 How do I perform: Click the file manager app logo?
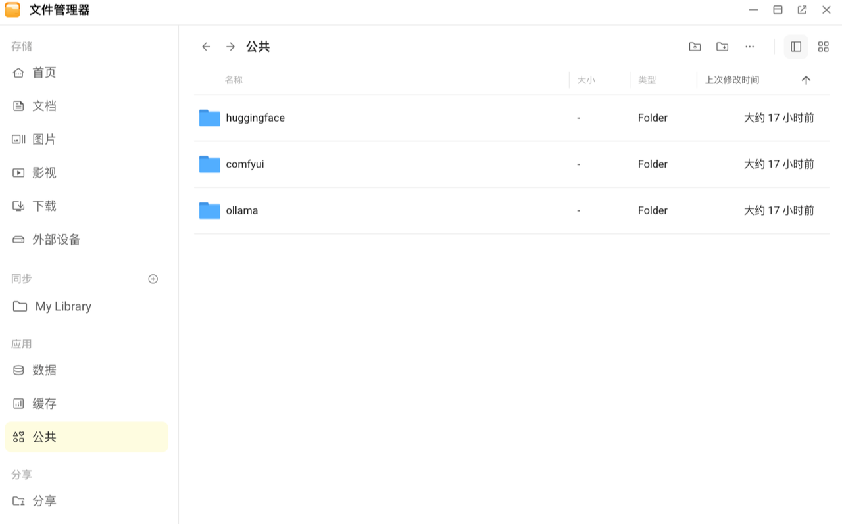click(12, 10)
